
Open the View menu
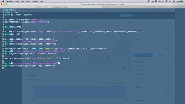[x=28, y=1]
